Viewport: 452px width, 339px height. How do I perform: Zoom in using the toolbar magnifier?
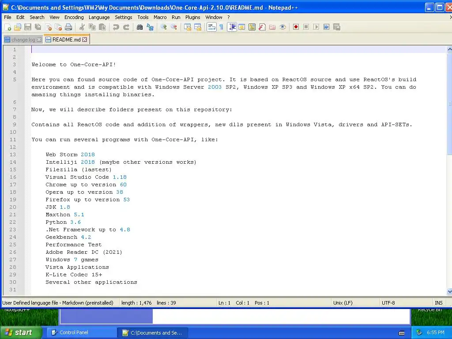pos(163,27)
